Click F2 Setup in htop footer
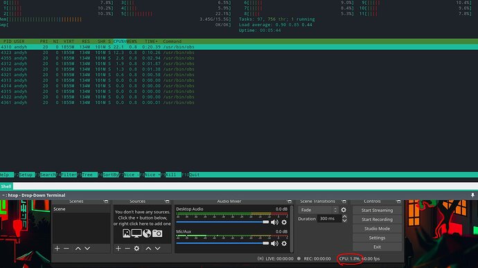Viewport: 478px width, 268px height. pyautogui.click(x=24, y=175)
